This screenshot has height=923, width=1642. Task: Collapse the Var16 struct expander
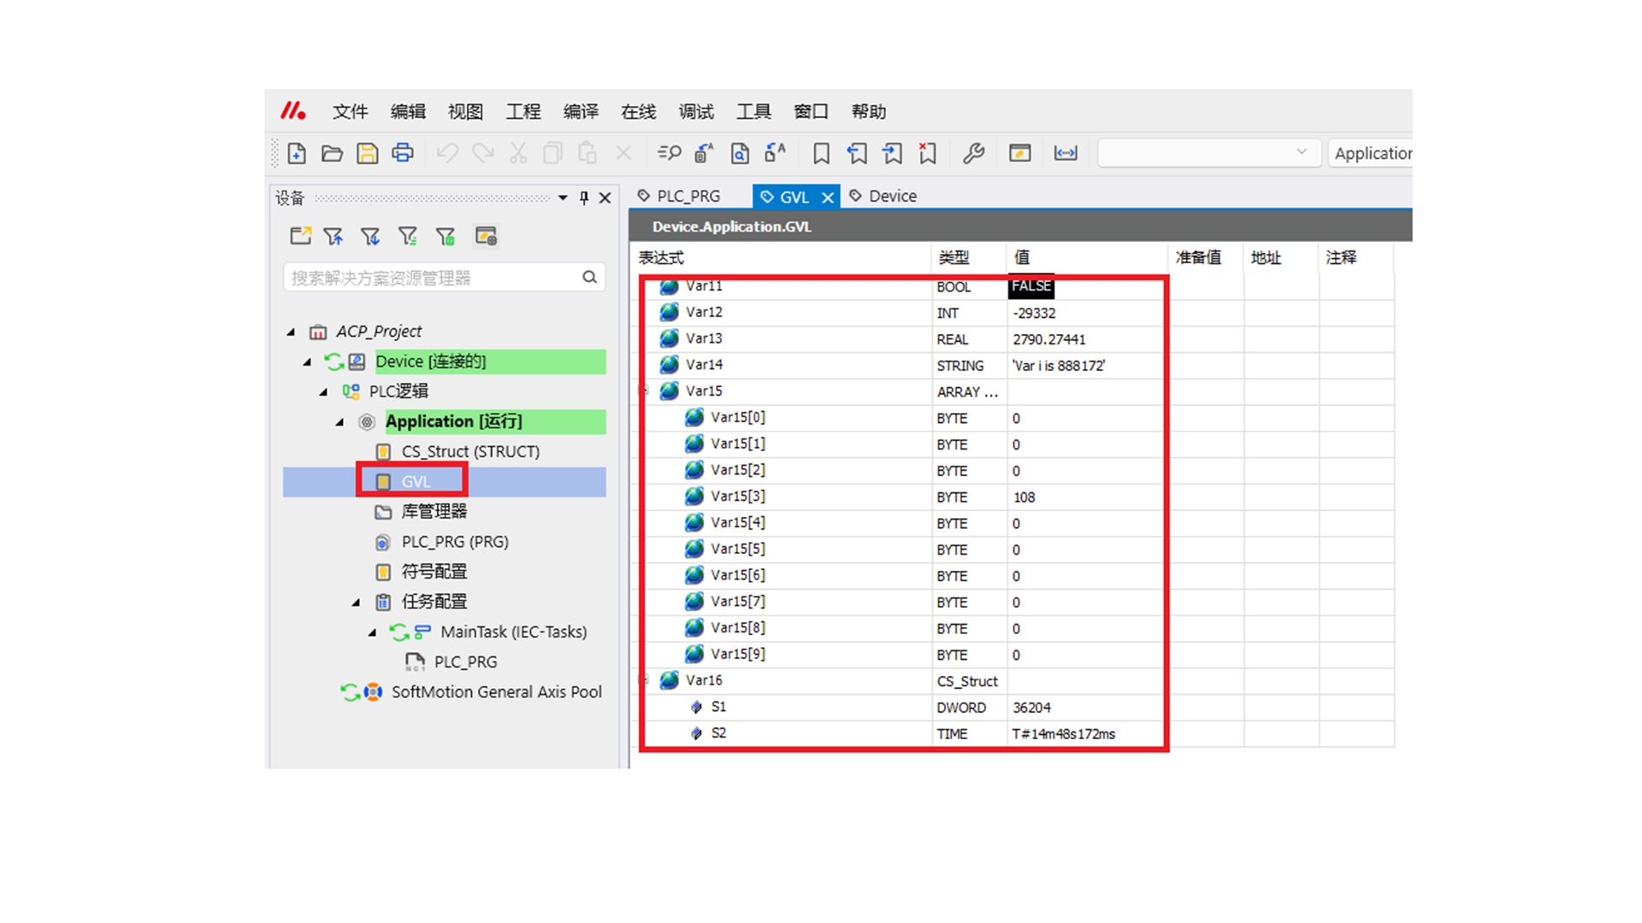coord(645,680)
